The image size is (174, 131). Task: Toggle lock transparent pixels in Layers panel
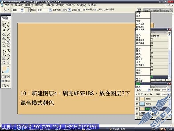[142, 94]
